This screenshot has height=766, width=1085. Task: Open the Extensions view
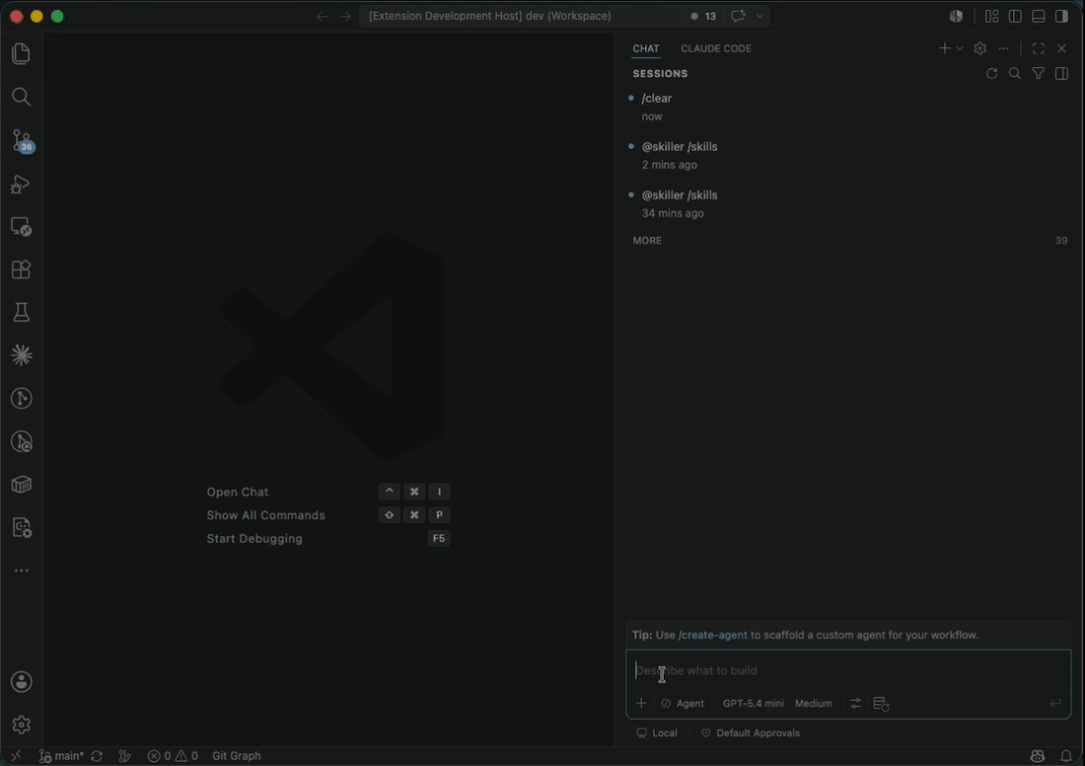click(x=22, y=269)
